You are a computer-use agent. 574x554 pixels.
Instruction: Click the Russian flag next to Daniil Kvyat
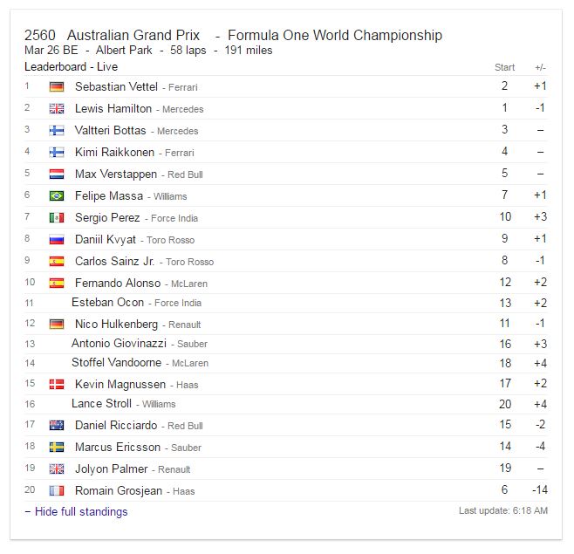click(57, 239)
